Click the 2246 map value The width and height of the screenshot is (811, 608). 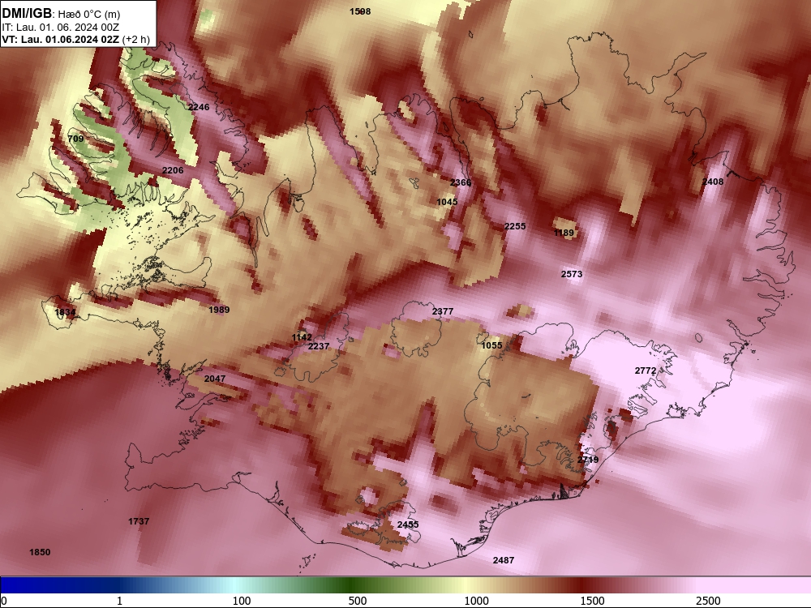coord(199,107)
